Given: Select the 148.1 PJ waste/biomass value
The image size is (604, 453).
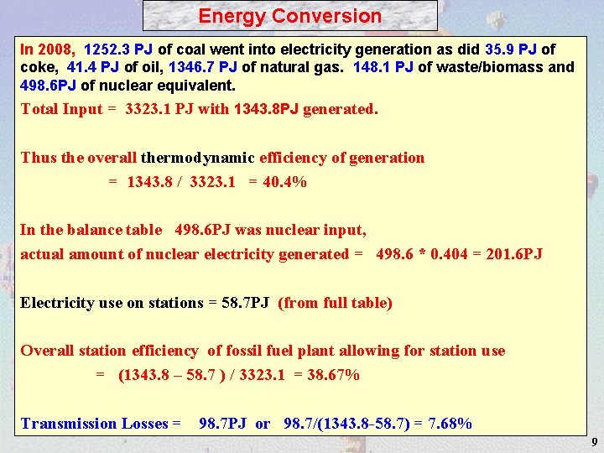Looking at the screenshot, I should coord(383,67).
